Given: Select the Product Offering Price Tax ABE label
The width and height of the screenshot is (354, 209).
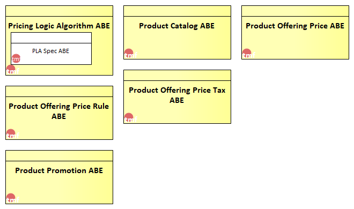Looking at the screenshot, I should (177, 95).
